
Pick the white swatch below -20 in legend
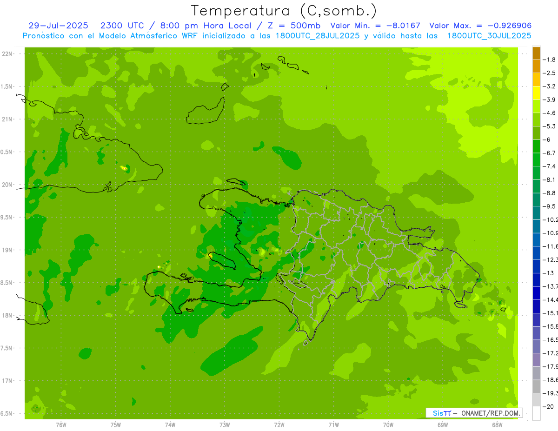(536, 413)
